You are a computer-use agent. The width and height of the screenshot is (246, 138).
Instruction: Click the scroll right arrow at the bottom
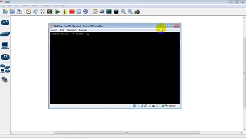pos(241,133)
